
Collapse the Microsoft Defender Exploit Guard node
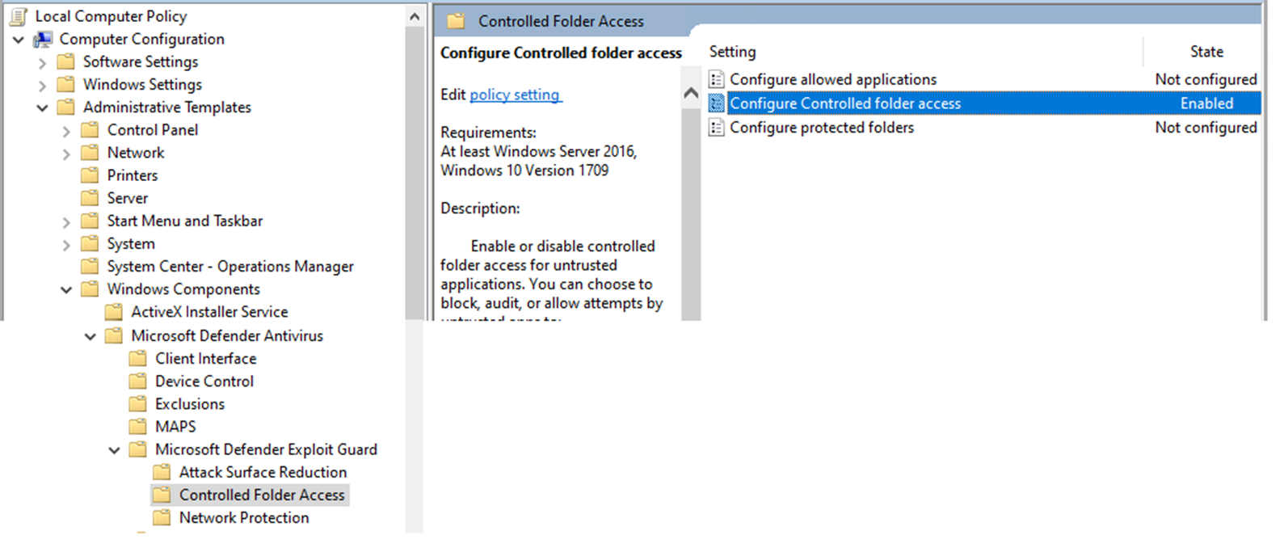pos(114,450)
